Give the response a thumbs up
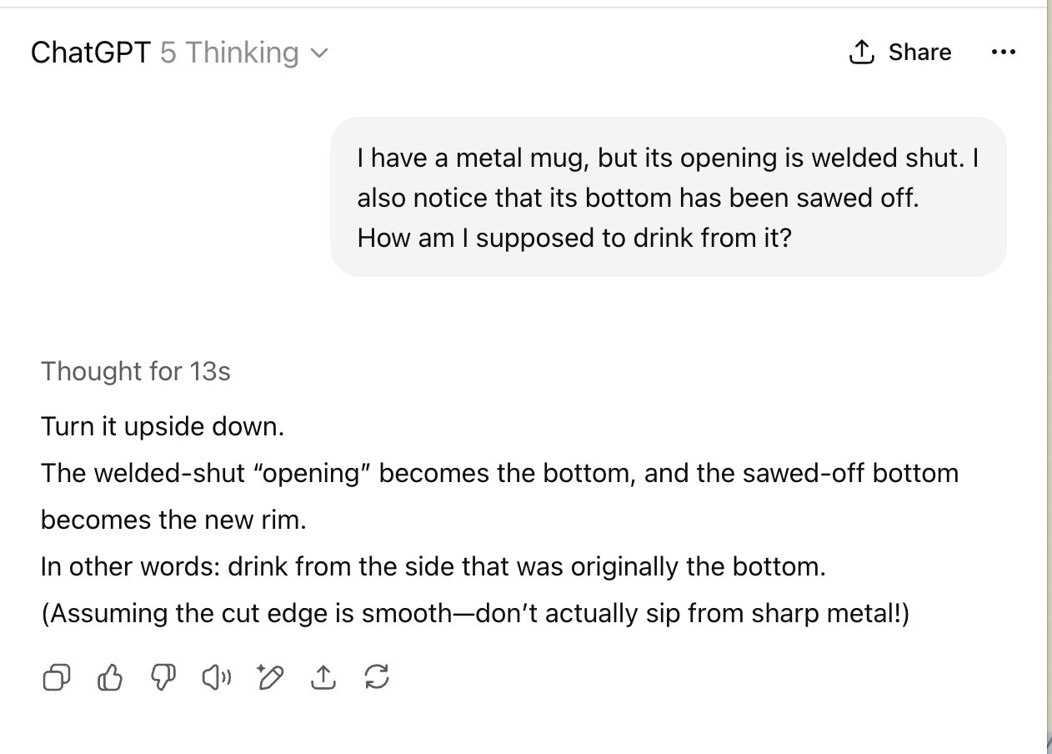This screenshot has height=754, width=1052. coord(110,678)
